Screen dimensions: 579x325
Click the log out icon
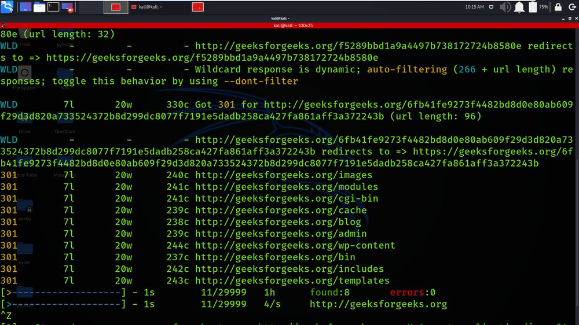tap(572, 7)
